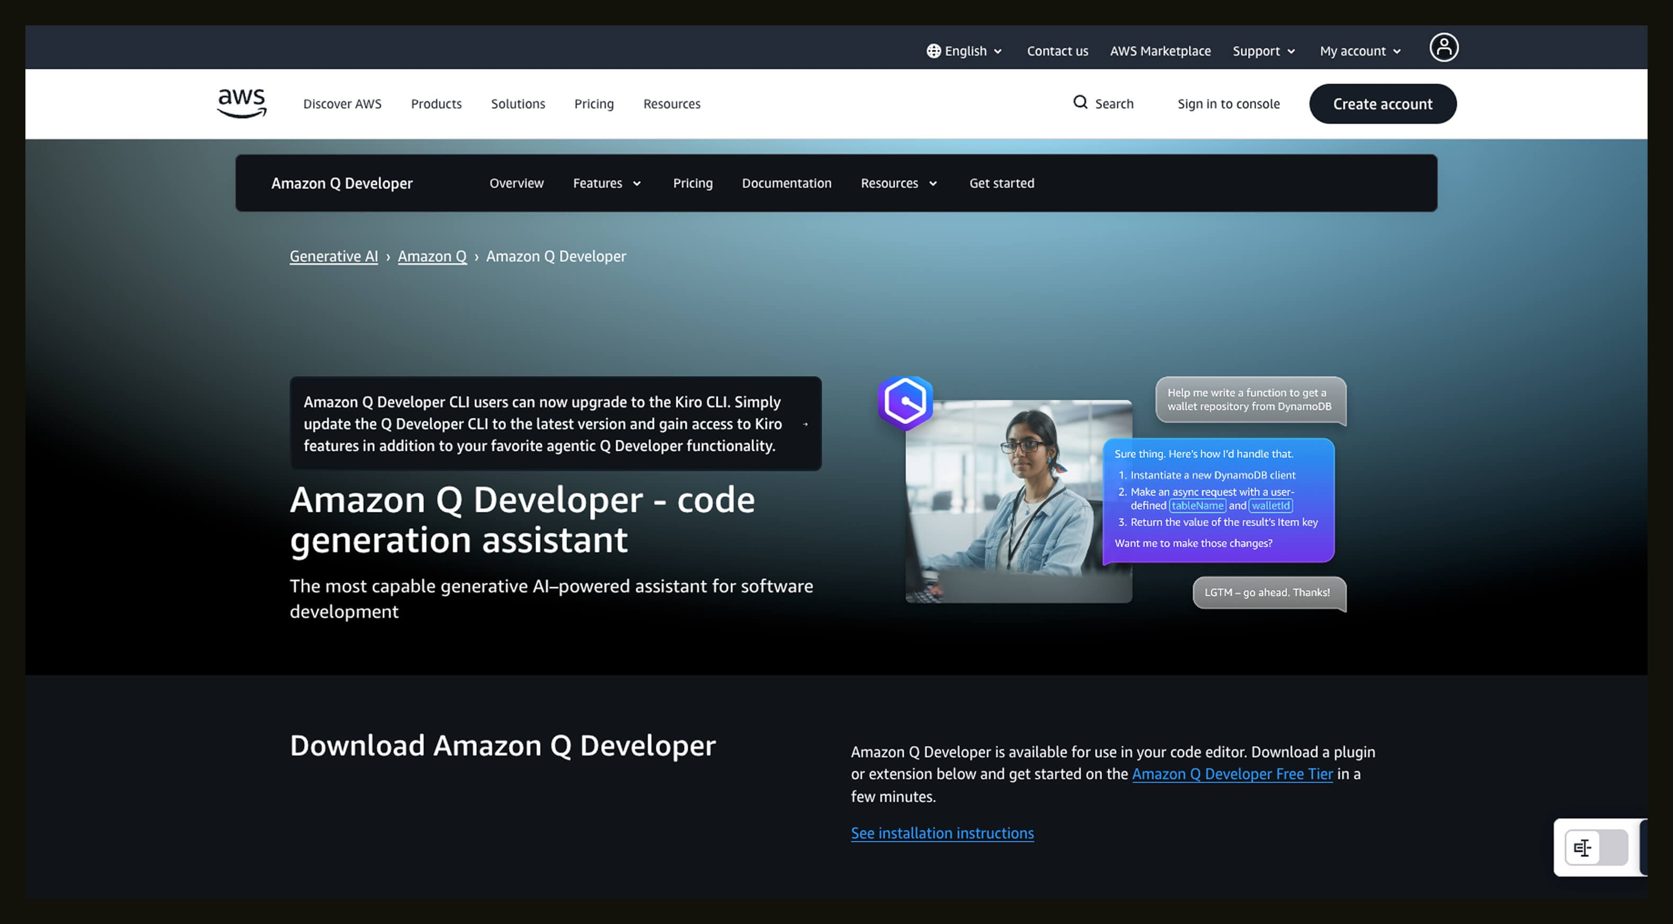The height and width of the screenshot is (924, 1673).
Task: Open the Solutions menu
Action: click(x=518, y=104)
